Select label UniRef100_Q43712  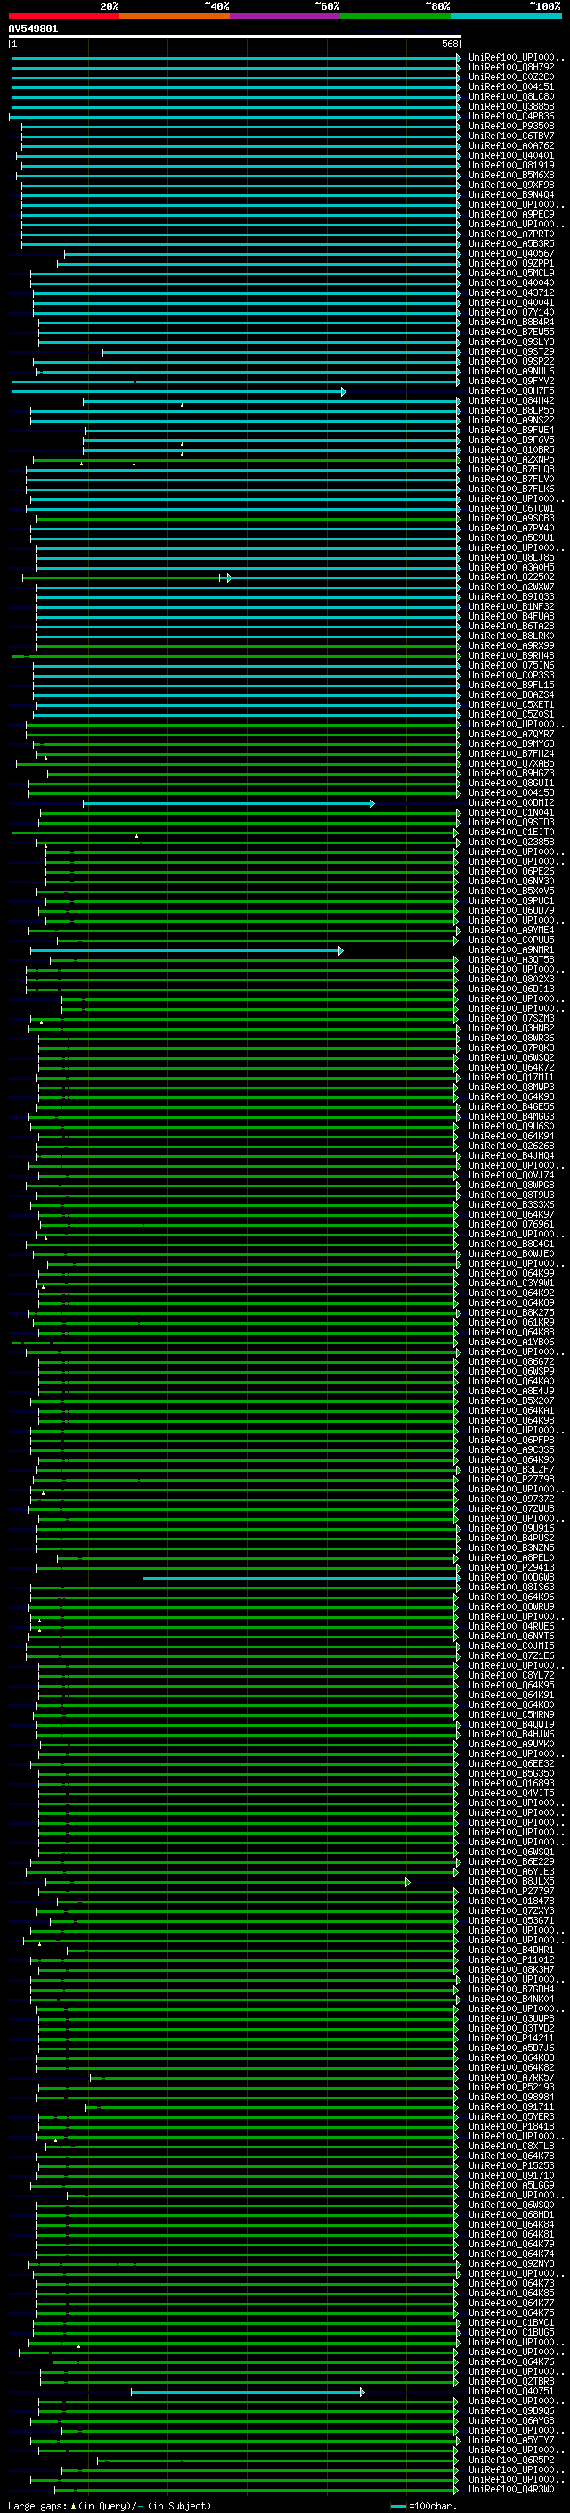[511, 292]
